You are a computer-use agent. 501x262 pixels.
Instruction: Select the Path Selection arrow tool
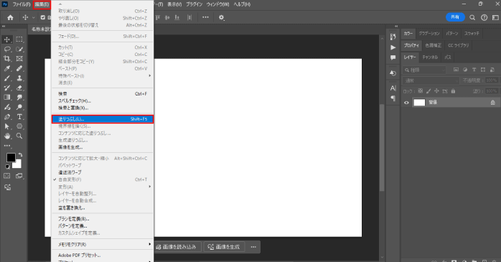pos(6,126)
